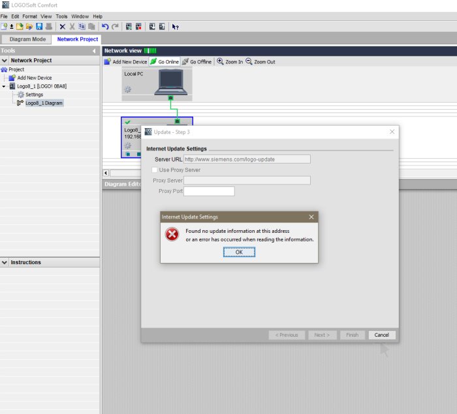Click the green Ethernet port under Local PC
The height and width of the screenshot is (414, 457).
coord(170,98)
